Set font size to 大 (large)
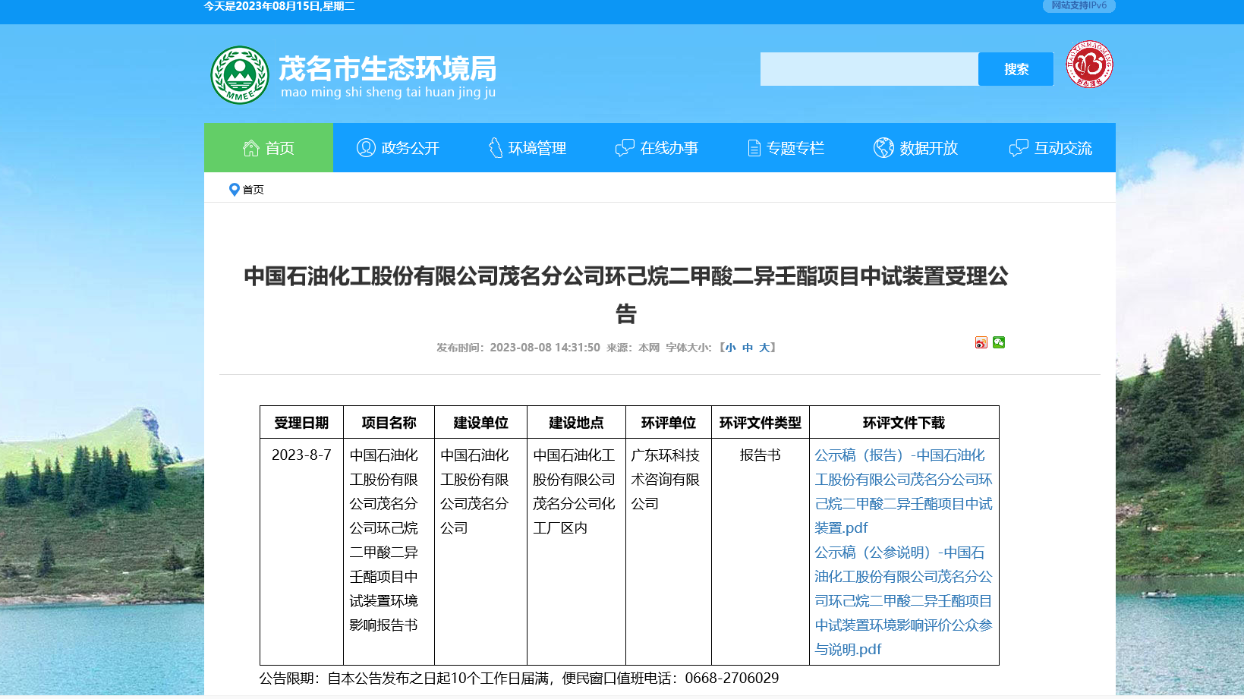The width and height of the screenshot is (1244, 699). [764, 348]
